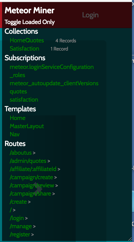Image resolution: width=134 pixels, height=242 pixels.
Task: Select the /login route
Action: click(x=17, y=218)
